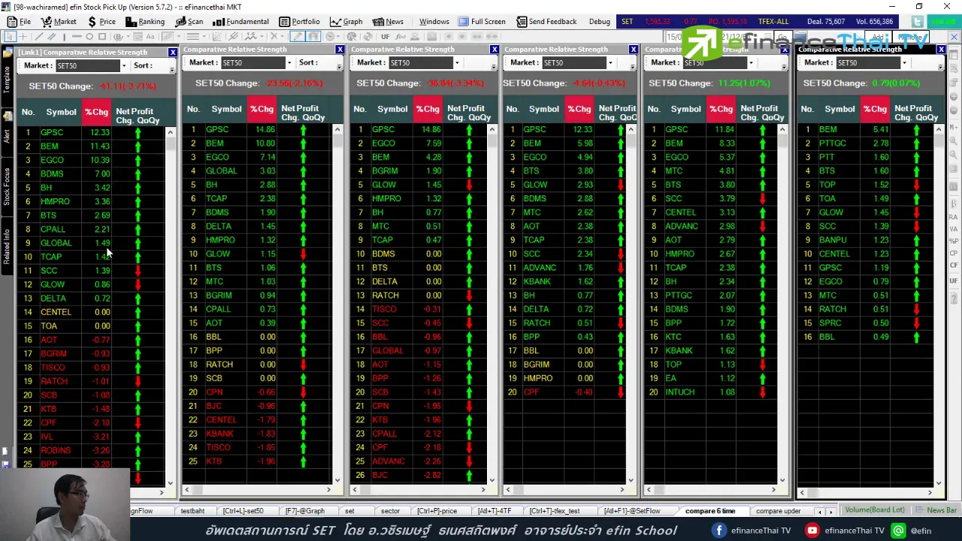Open the File menu
Image resolution: width=962 pixels, height=541 pixels.
coord(20,22)
